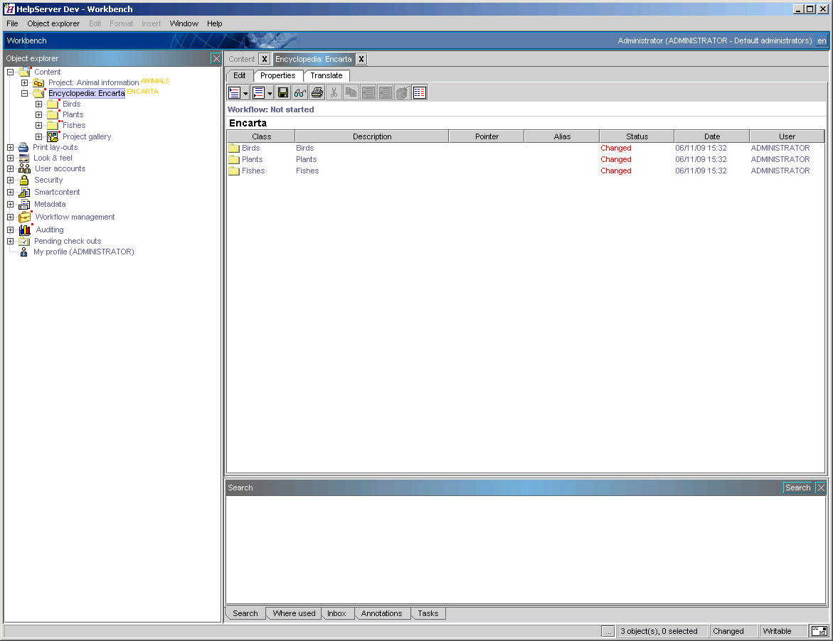Expand the User accounts node

(10, 168)
